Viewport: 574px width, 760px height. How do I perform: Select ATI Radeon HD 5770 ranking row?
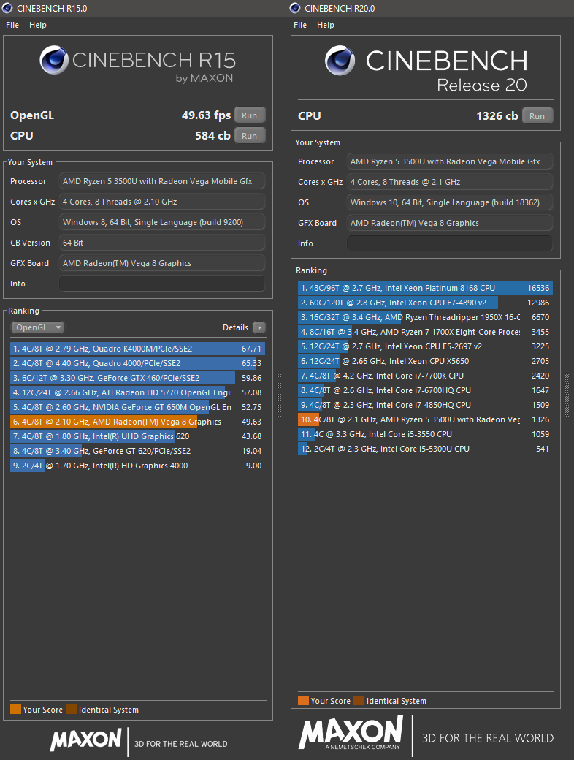click(x=137, y=392)
